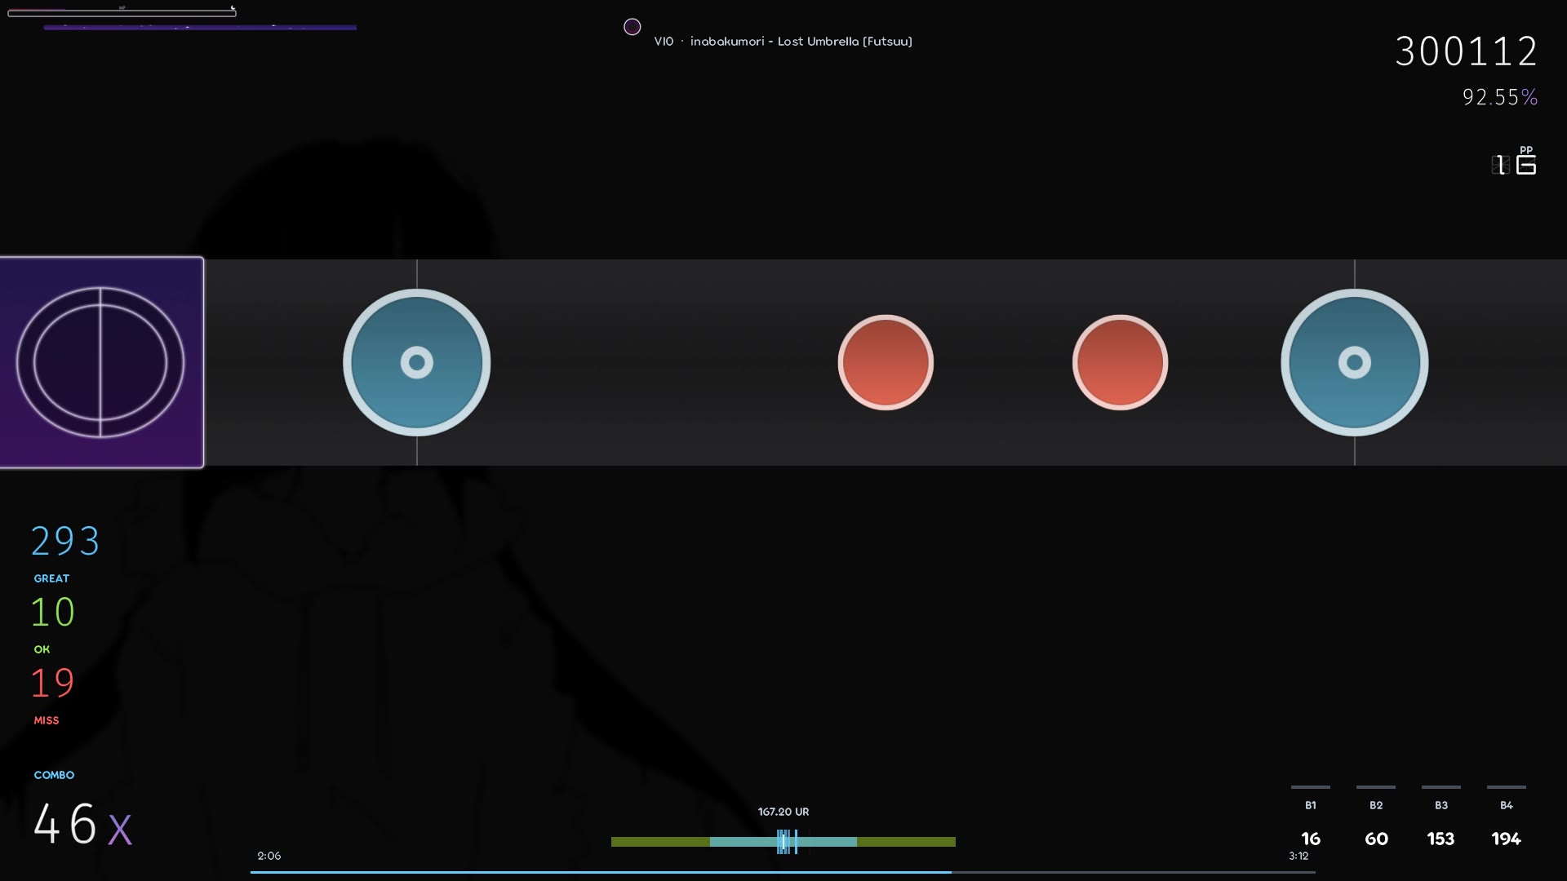The height and width of the screenshot is (881, 1567).
Task: Click the combo counter 46x
Action: [82, 824]
